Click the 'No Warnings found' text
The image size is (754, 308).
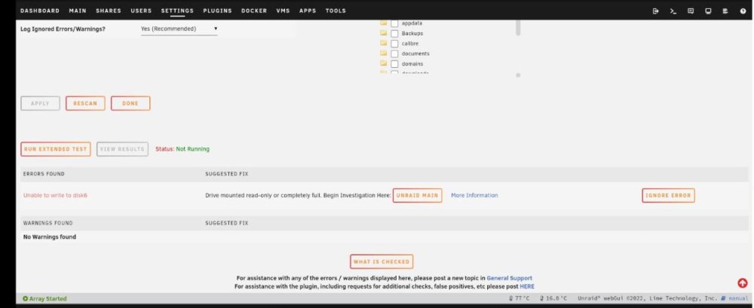pyautogui.click(x=50, y=237)
